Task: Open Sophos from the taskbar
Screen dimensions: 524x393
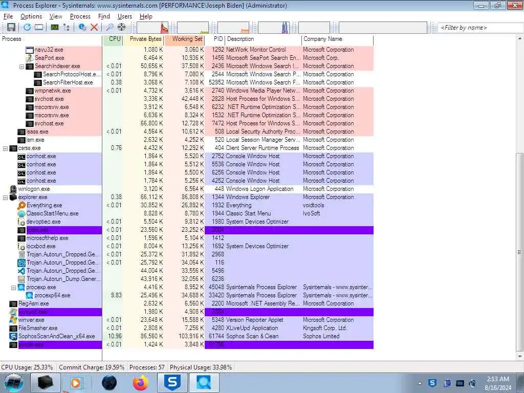Action: (x=172, y=383)
